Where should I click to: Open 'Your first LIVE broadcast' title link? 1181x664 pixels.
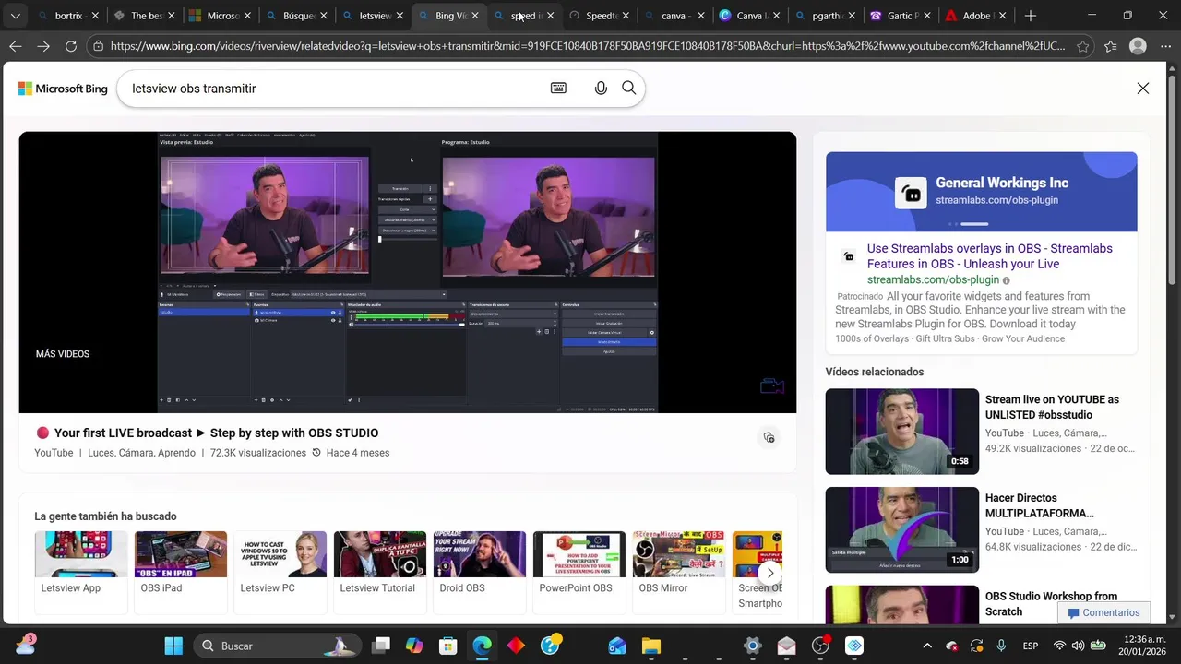[216, 433]
